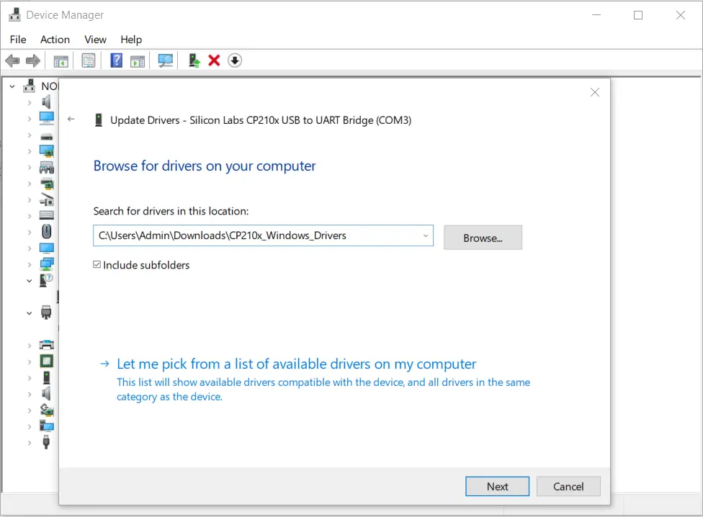Select the Universal Serial Bus USB plug icon
Screen dimensions: 703x517
(46, 443)
